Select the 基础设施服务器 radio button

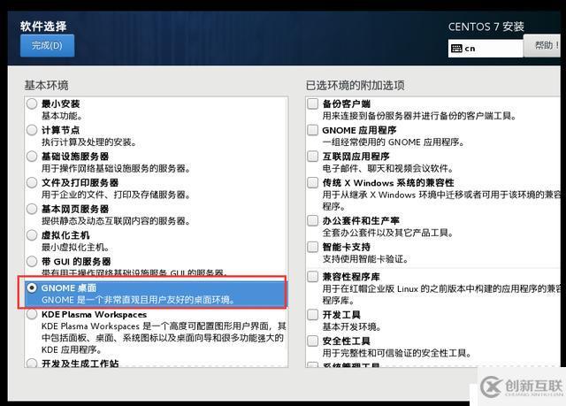click(32, 157)
